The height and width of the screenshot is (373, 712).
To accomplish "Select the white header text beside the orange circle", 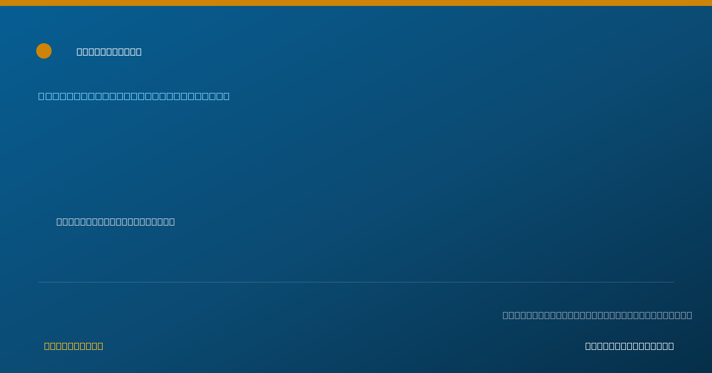I will pyautogui.click(x=109, y=52).
